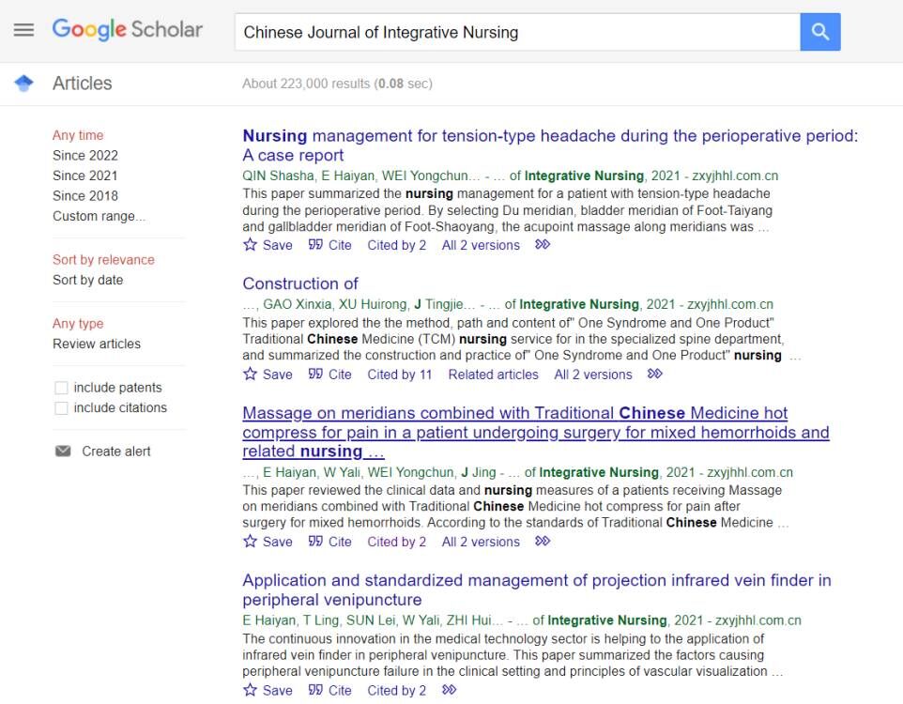The height and width of the screenshot is (704, 903).
Task: Click star icon for Construction of result
Action: point(250,374)
